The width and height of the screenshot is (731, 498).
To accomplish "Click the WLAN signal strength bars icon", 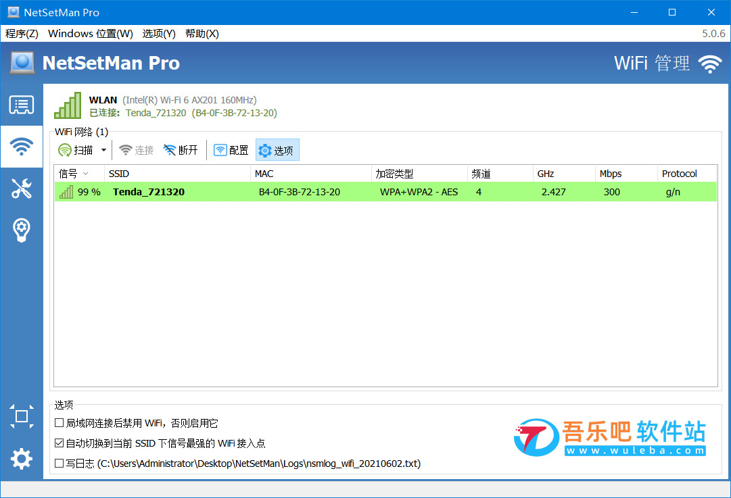I will (68, 105).
